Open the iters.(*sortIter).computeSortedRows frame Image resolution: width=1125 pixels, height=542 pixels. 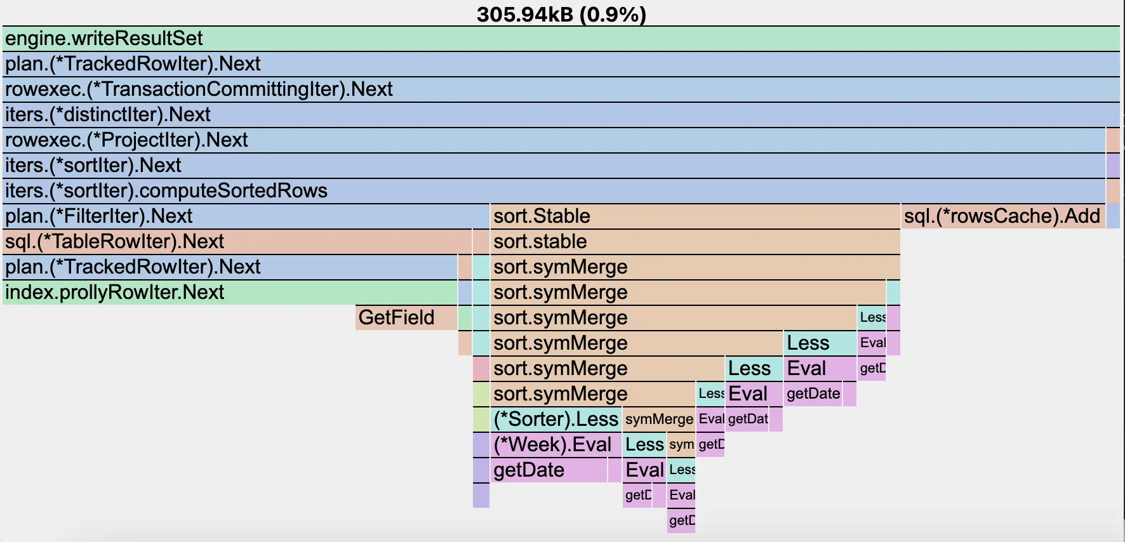coord(554,191)
